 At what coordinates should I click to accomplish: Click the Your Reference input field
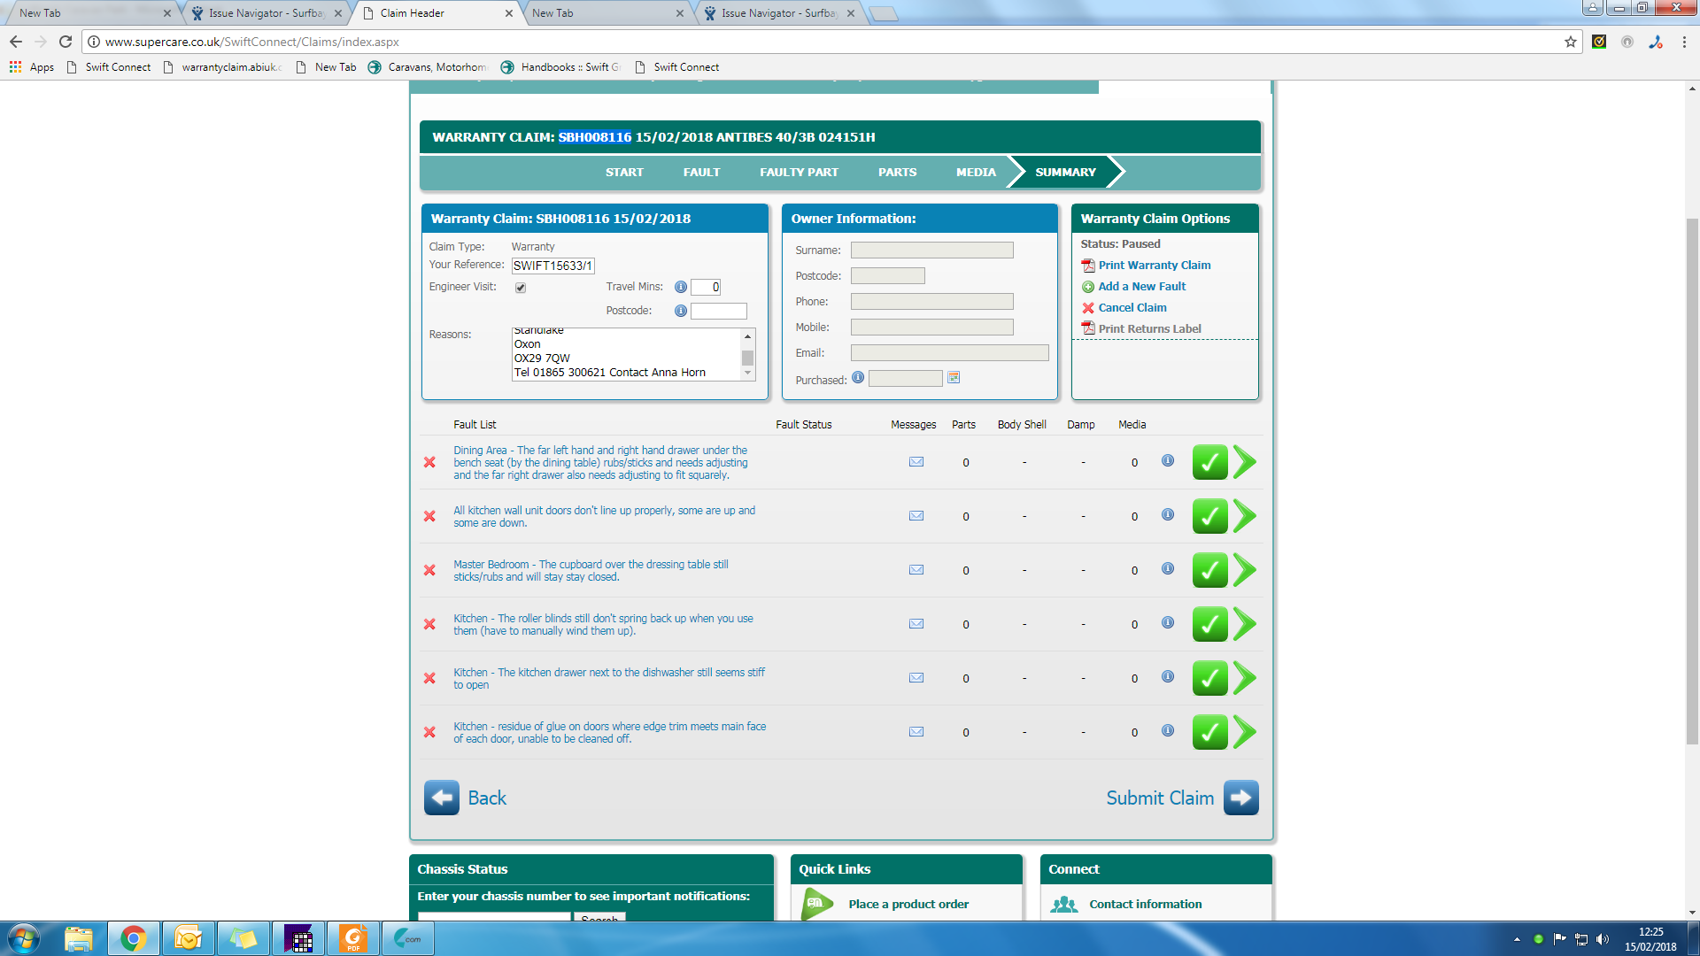click(552, 266)
